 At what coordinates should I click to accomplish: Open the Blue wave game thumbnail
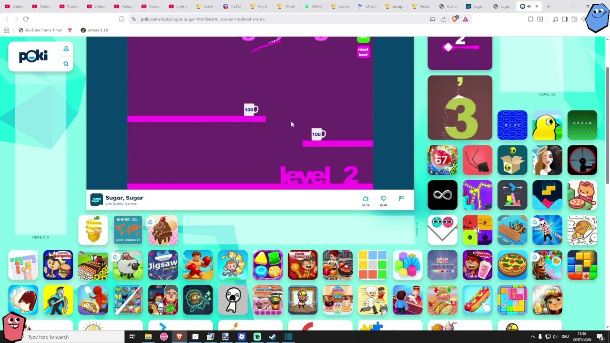coord(512,125)
